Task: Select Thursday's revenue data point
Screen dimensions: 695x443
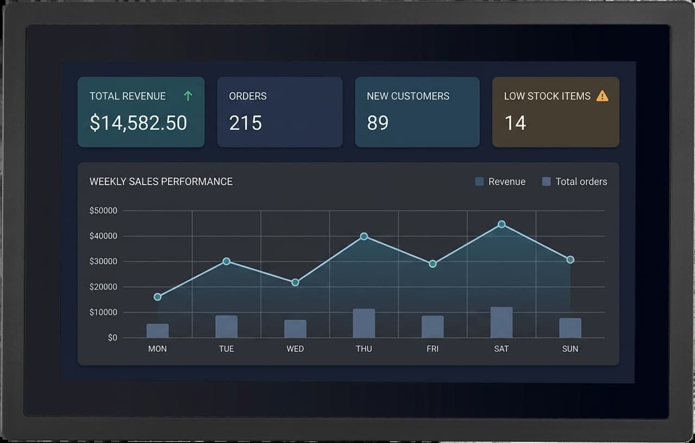Action: [x=364, y=236]
